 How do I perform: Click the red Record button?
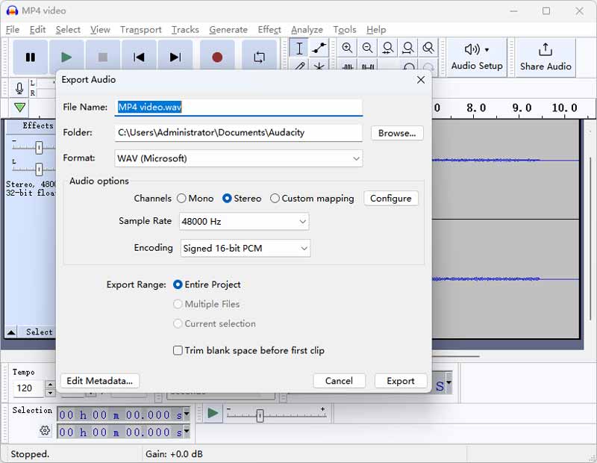tap(217, 55)
